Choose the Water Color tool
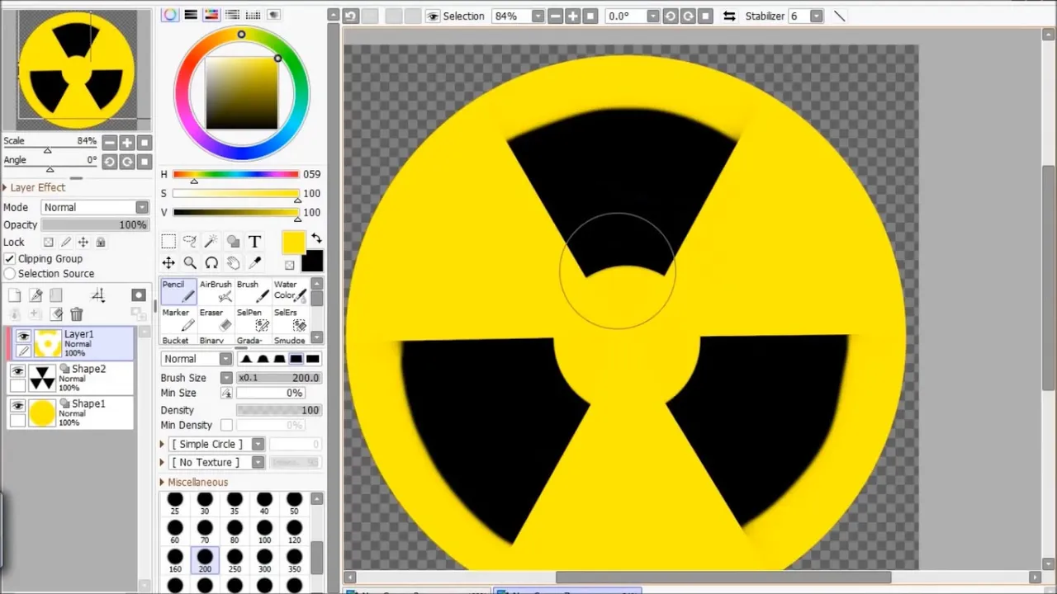 (290, 291)
